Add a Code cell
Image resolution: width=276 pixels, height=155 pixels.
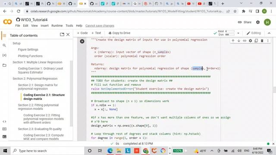tap(82, 33)
